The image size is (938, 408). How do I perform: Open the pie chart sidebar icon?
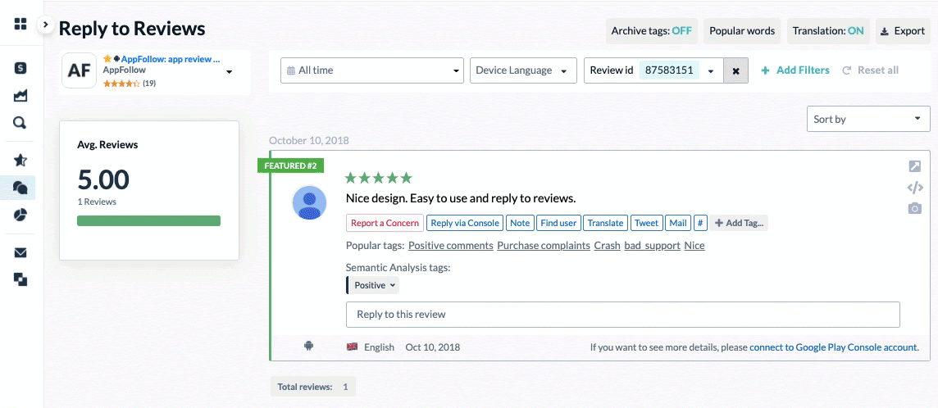[x=20, y=215]
